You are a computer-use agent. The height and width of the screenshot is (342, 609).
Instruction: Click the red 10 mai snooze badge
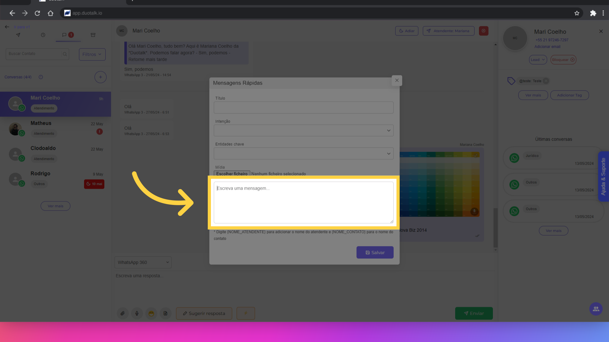94,184
